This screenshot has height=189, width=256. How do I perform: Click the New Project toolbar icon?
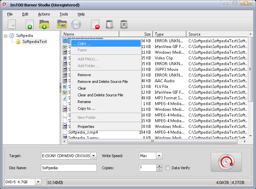[12, 25]
